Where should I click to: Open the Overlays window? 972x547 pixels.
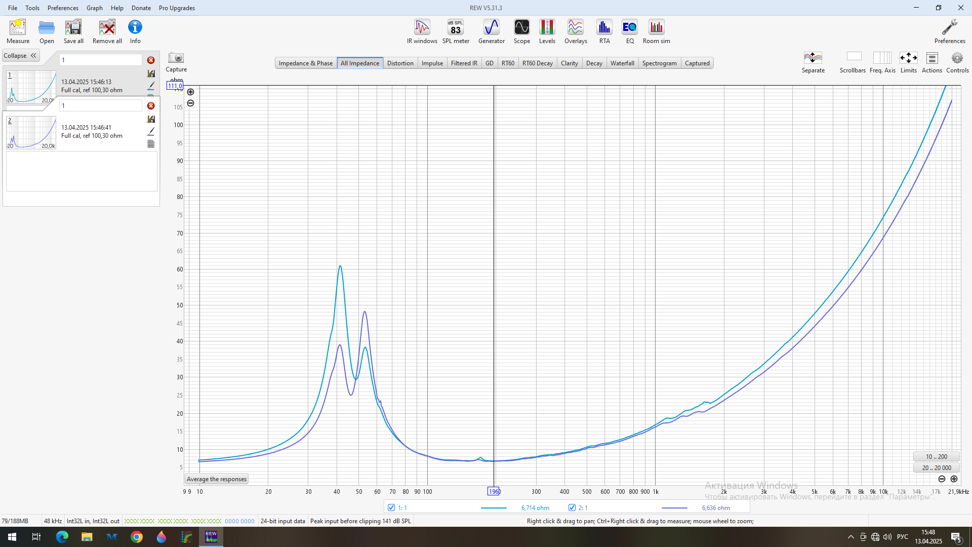(576, 31)
